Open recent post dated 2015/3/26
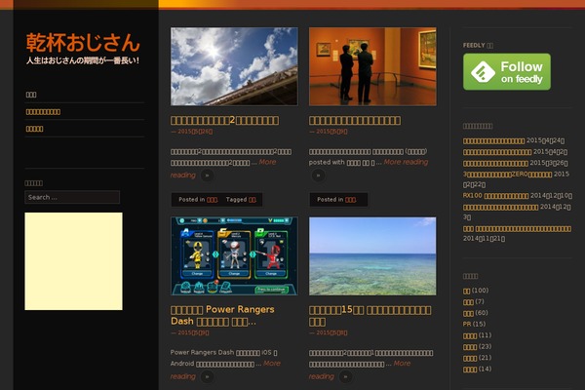This screenshot has width=585, height=390. 495,163
